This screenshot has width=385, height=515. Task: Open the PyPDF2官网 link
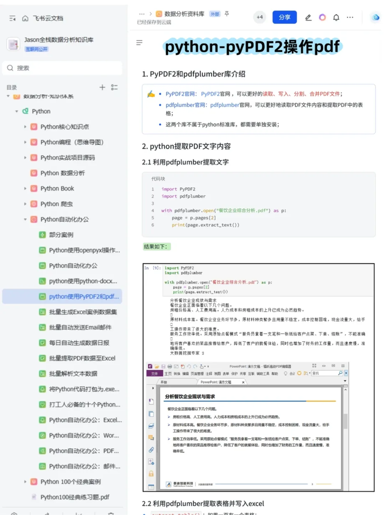click(180, 94)
